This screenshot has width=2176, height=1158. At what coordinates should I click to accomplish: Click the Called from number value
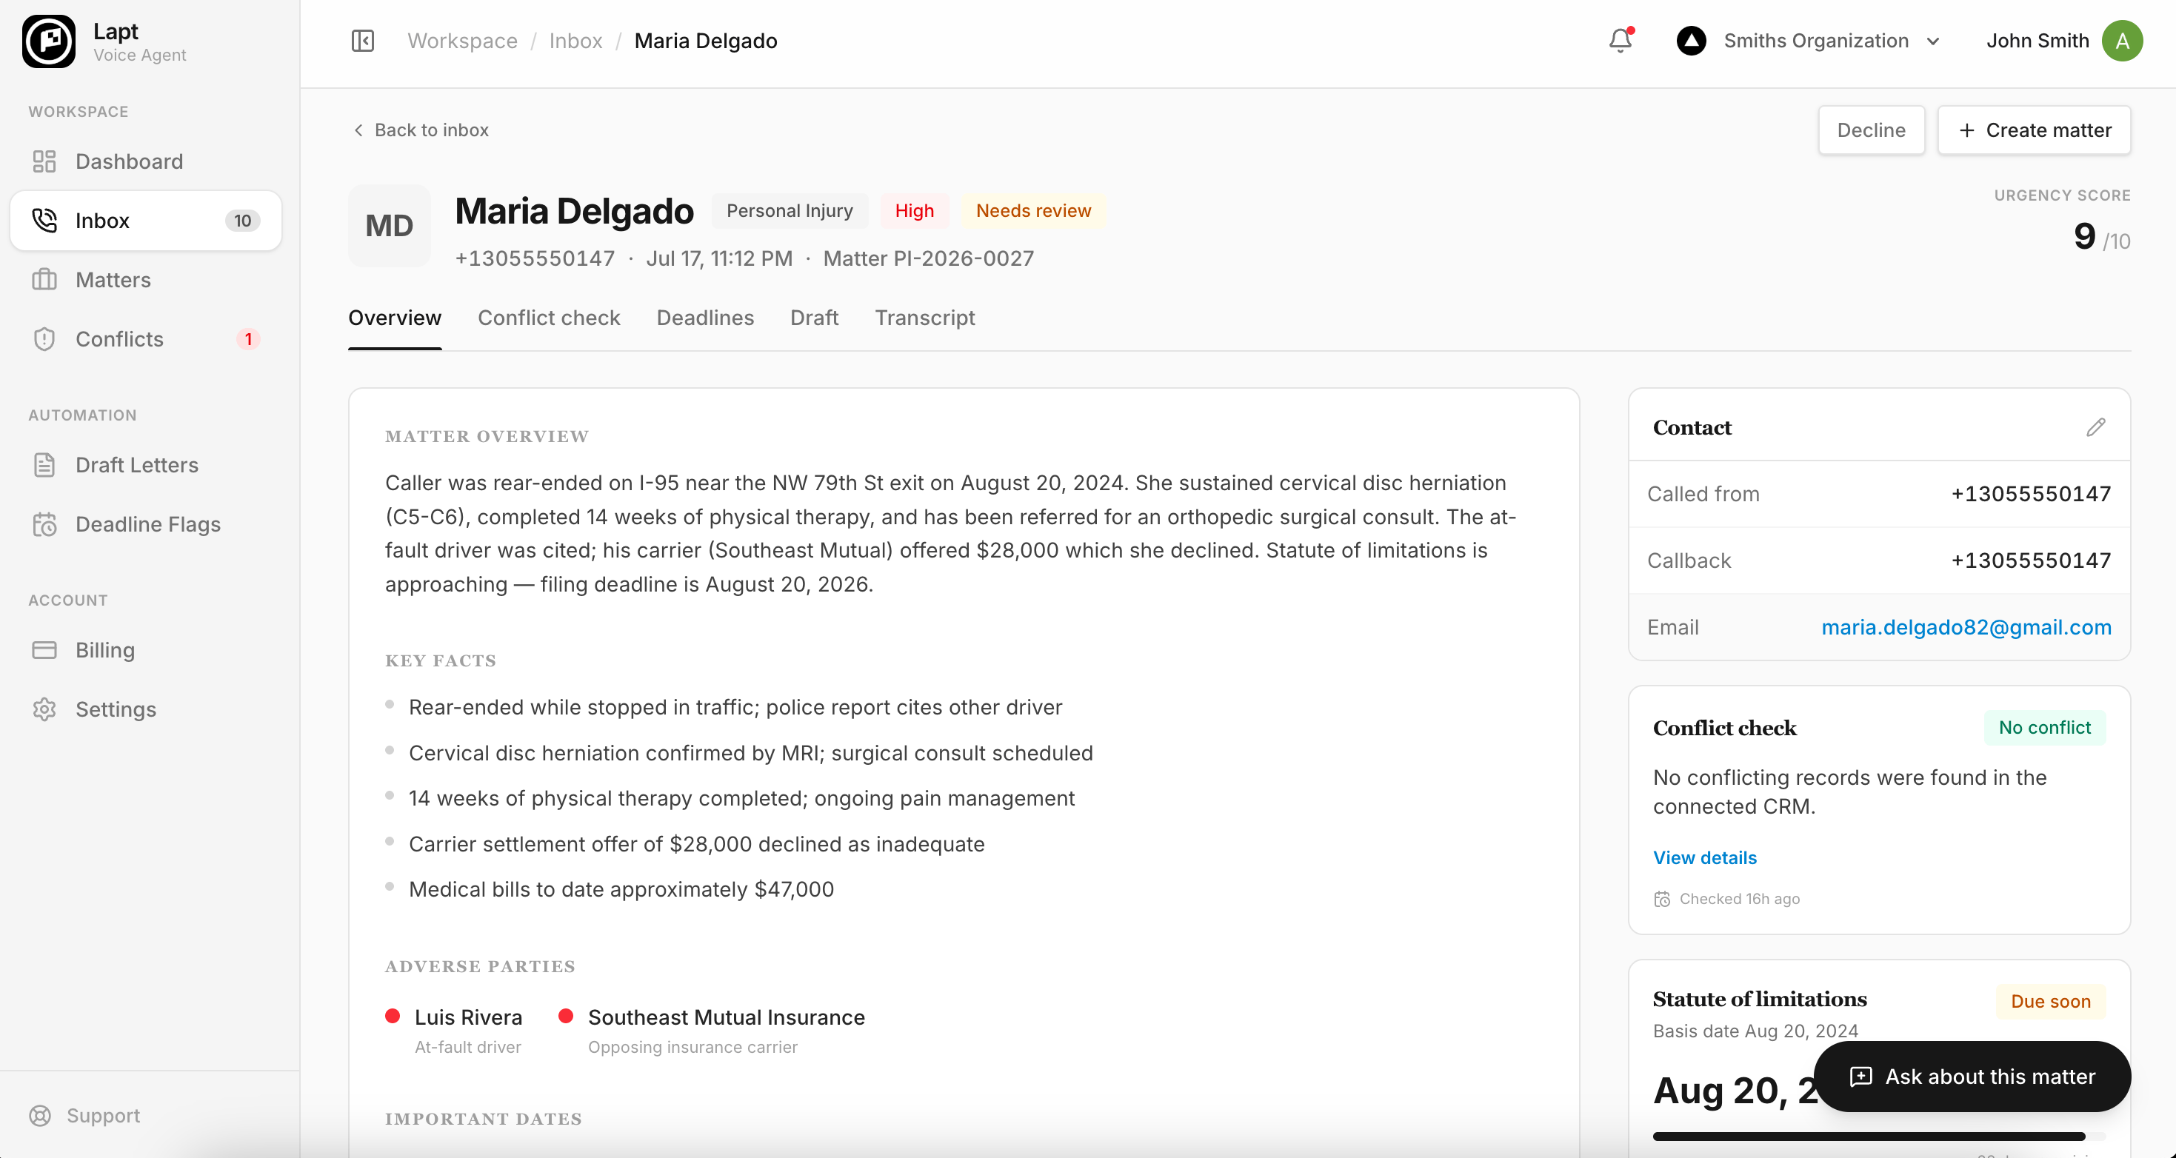pos(2031,493)
